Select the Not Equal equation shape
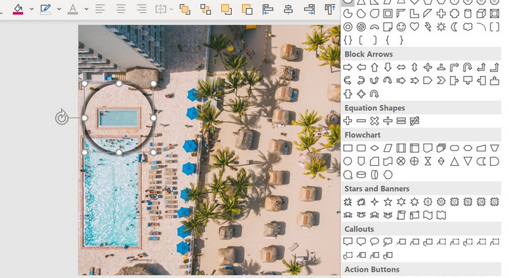 coord(415,121)
